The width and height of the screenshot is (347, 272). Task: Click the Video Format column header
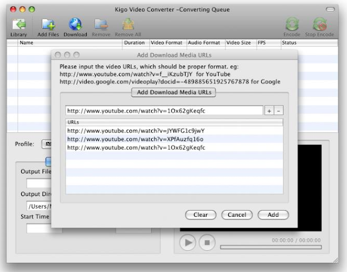coord(168,43)
